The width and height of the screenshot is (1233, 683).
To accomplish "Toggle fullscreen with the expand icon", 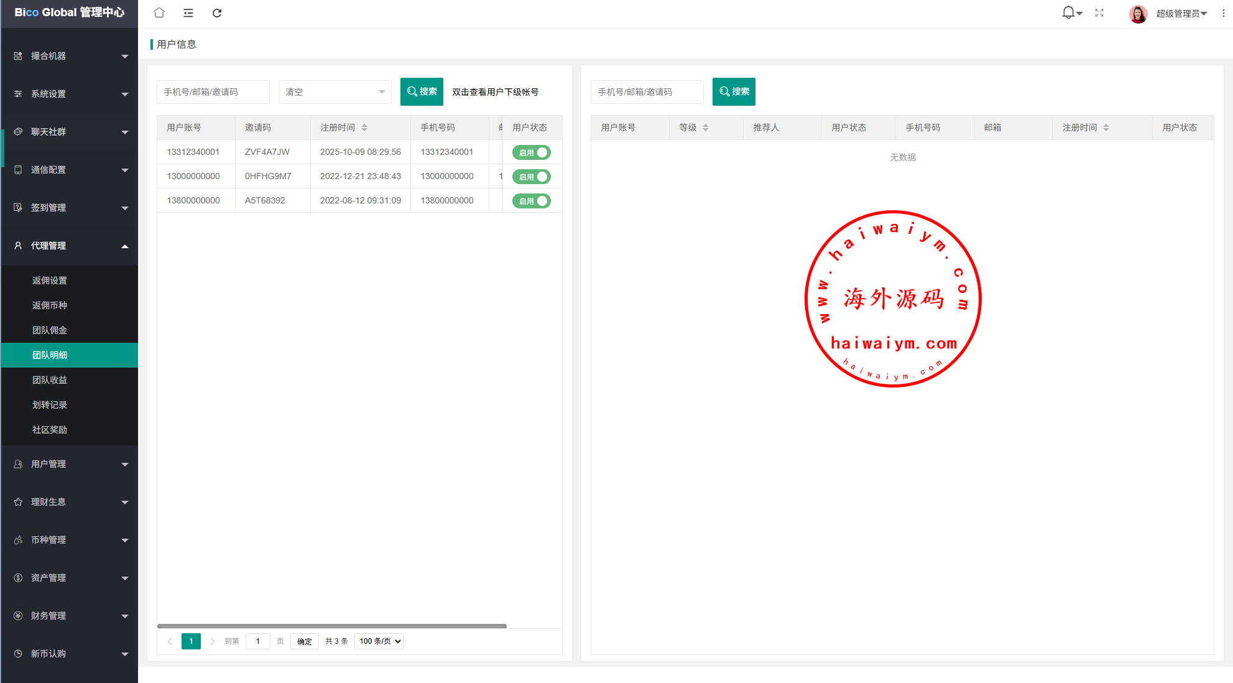I will (x=1099, y=13).
